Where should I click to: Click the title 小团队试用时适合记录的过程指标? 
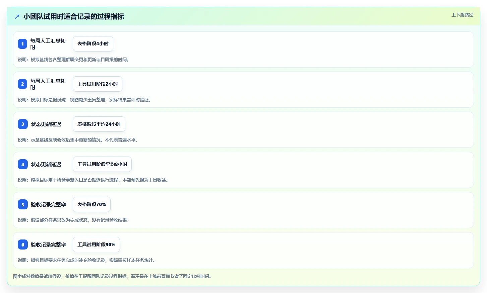click(74, 16)
